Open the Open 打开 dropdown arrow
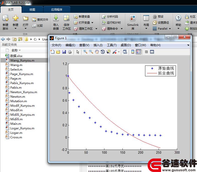The image size is (197, 172). click(26, 29)
